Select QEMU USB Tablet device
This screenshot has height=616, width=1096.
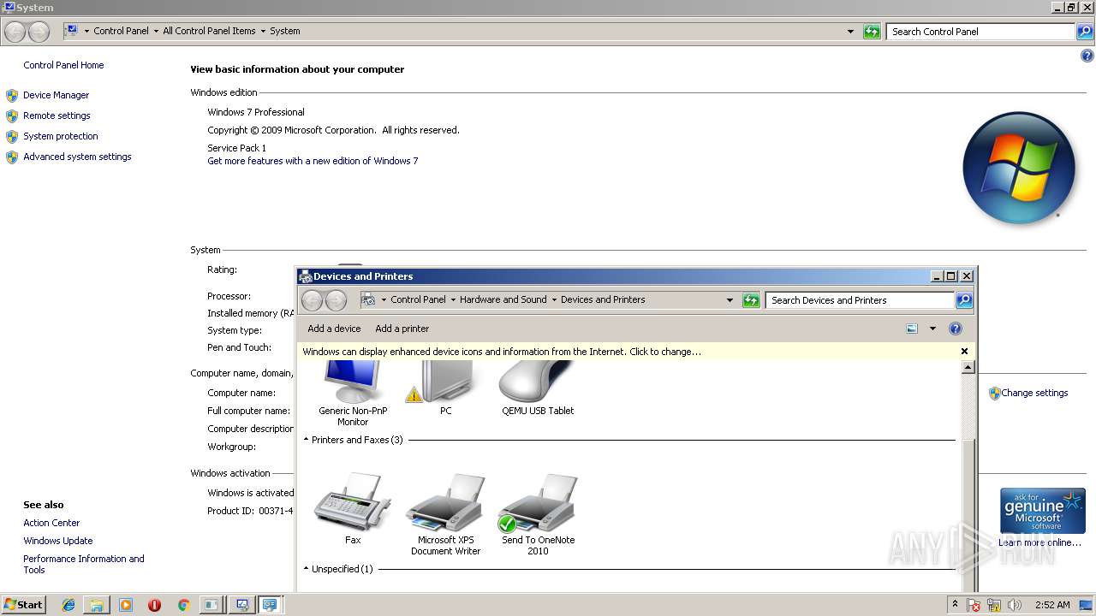[538, 389]
